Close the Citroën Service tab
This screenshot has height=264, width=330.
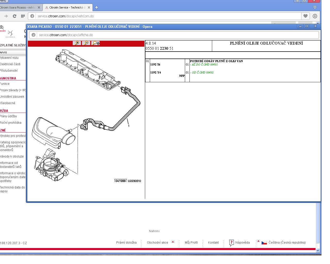click(89, 7)
